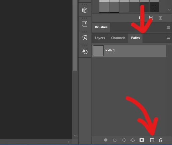Image resolution: width=172 pixels, height=145 pixels.
Task: Select the Brushes panel tab
Action: pyautogui.click(x=101, y=27)
